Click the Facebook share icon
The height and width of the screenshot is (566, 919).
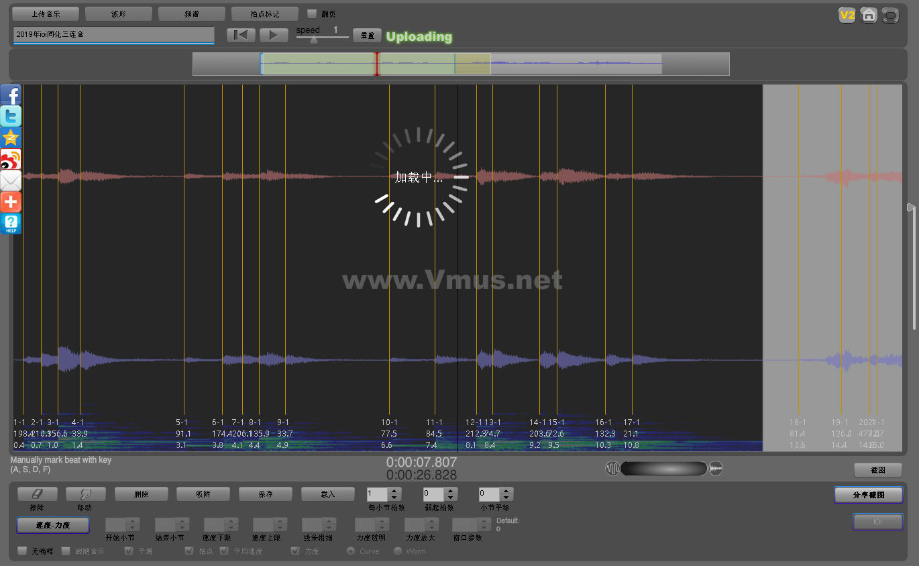coord(11,95)
